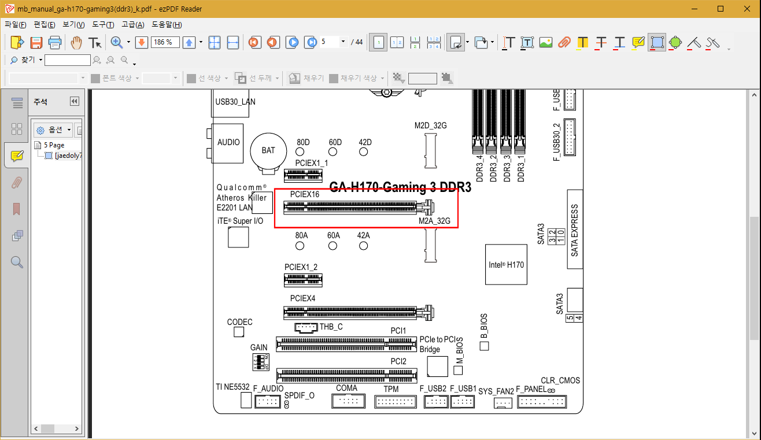The height and width of the screenshot is (440, 761).
Task: Go to the last page
Action: pos(312,42)
